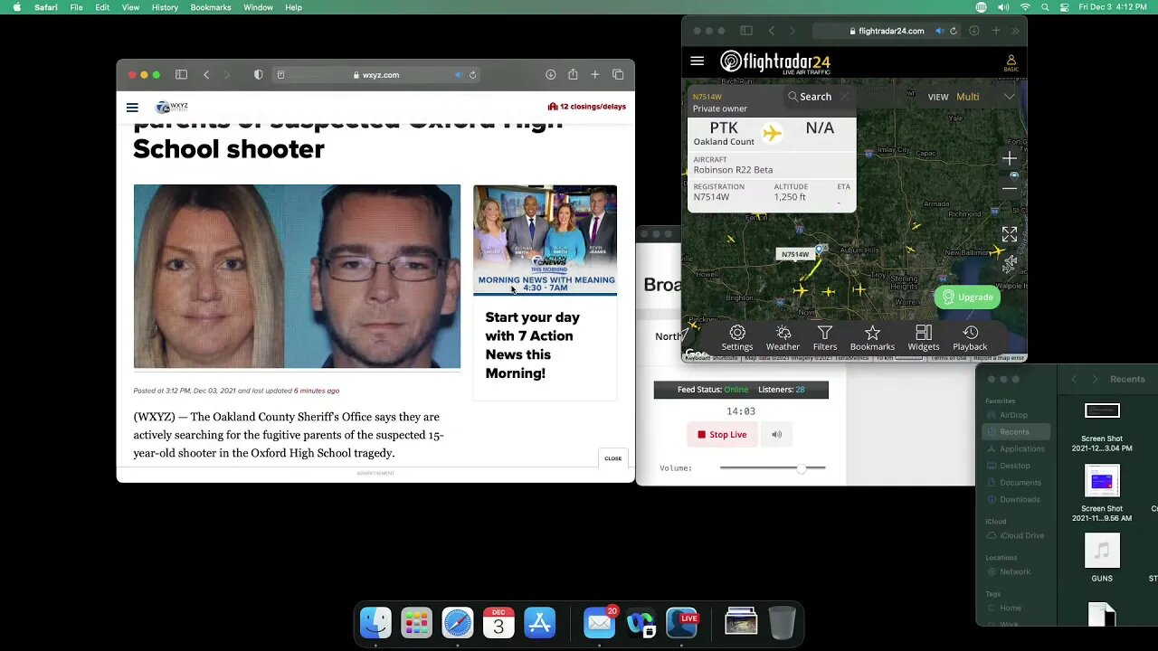This screenshot has width=1158, height=651.
Task: Click the Stop Live button
Action: pos(721,435)
